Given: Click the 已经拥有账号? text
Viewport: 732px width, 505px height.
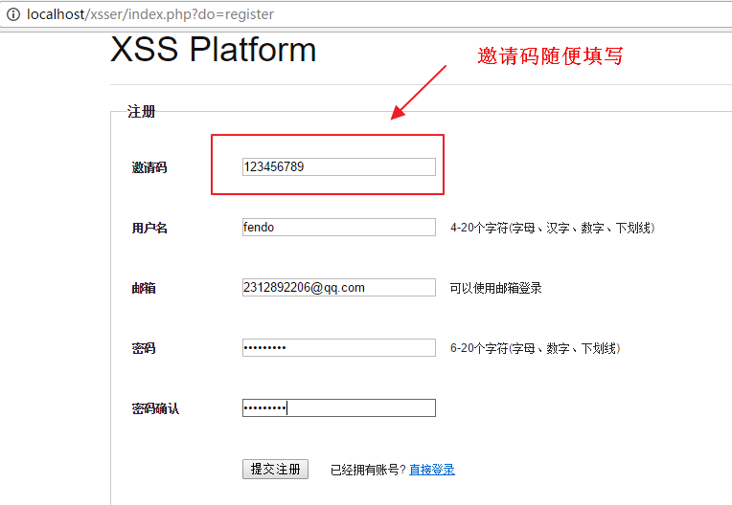Looking at the screenshot, I should click(x=368, y=470).
